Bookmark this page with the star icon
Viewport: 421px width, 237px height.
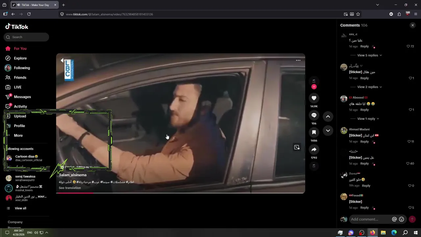(358, 14)
